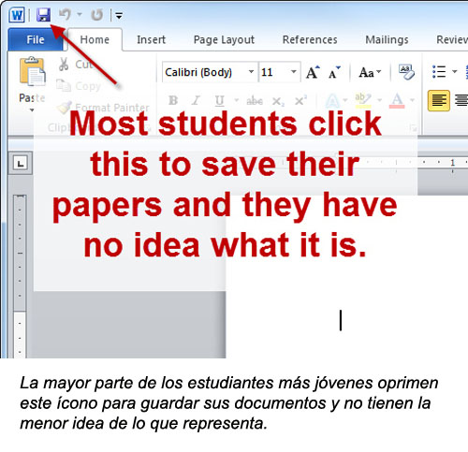Toggle Superscript formatting
The width and height of the screenshot is (468, 452).
click(x=300, y=100)
